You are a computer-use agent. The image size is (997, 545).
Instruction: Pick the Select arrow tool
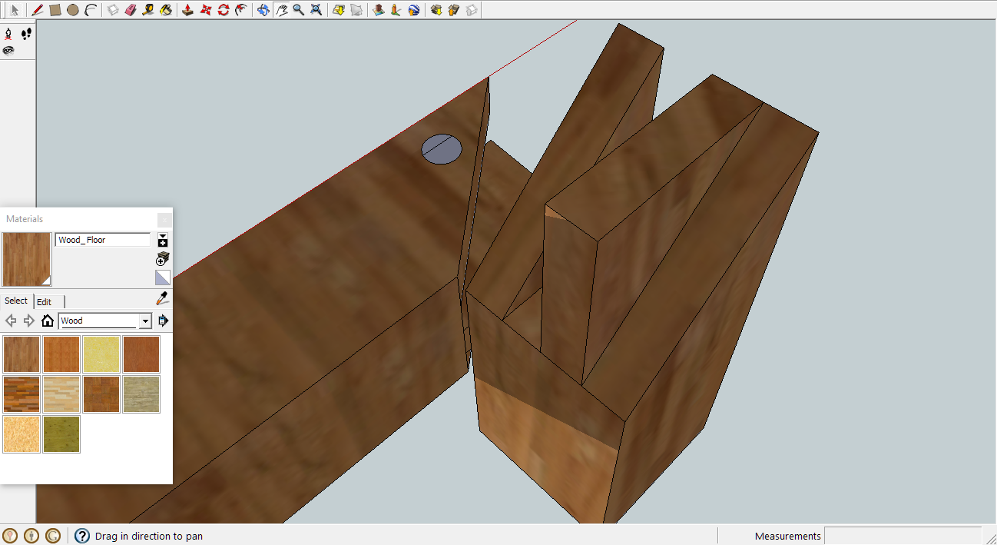pos(15,10)
